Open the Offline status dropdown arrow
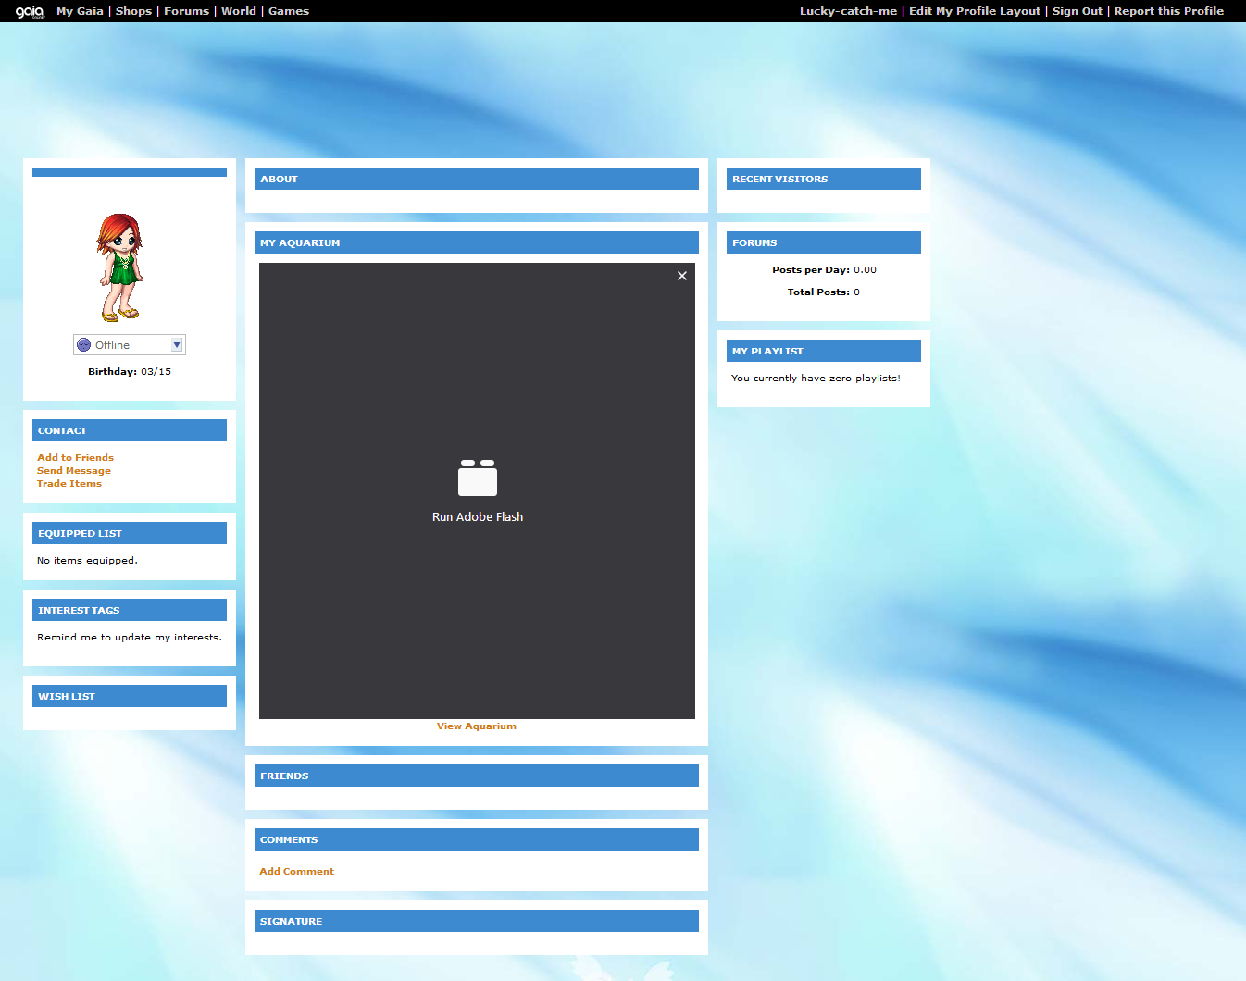Screen dimensions: 1246x981 pos(177,345)
